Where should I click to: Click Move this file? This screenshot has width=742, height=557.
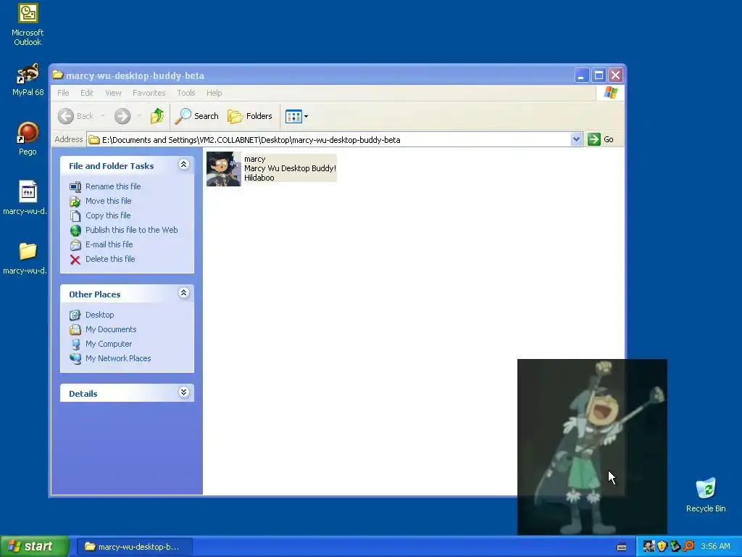click(x=100, y=202)
